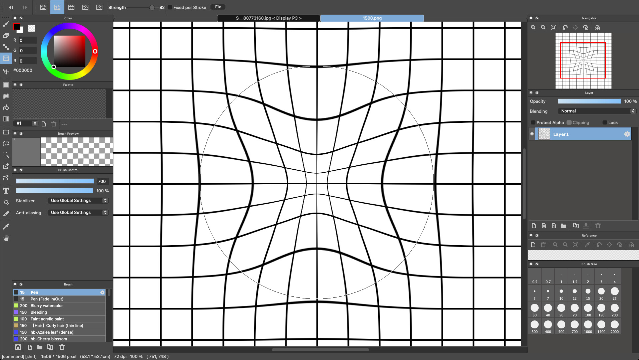This screenshot has width=639, height=360.
Task: Select the Eyedropper tool
Action: 6,227
